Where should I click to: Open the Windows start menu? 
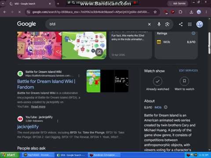click(x=10, y=155)
